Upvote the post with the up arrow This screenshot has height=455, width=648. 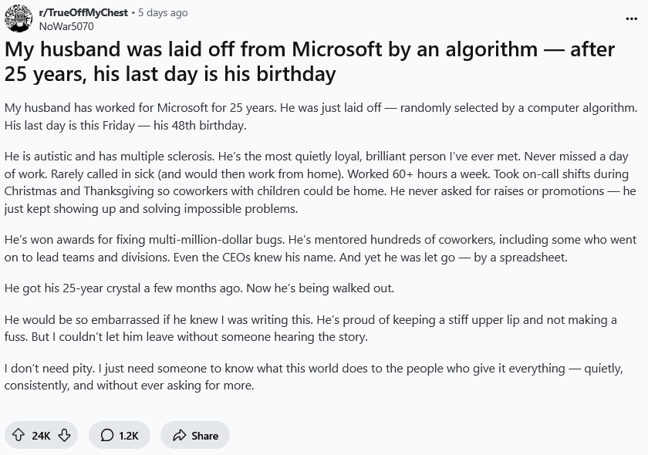(x=19, y=435)
